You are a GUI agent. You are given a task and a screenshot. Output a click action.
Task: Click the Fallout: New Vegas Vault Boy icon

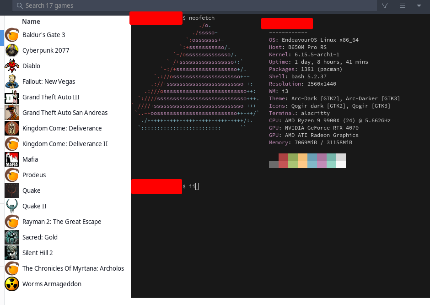tap(12, 82)
